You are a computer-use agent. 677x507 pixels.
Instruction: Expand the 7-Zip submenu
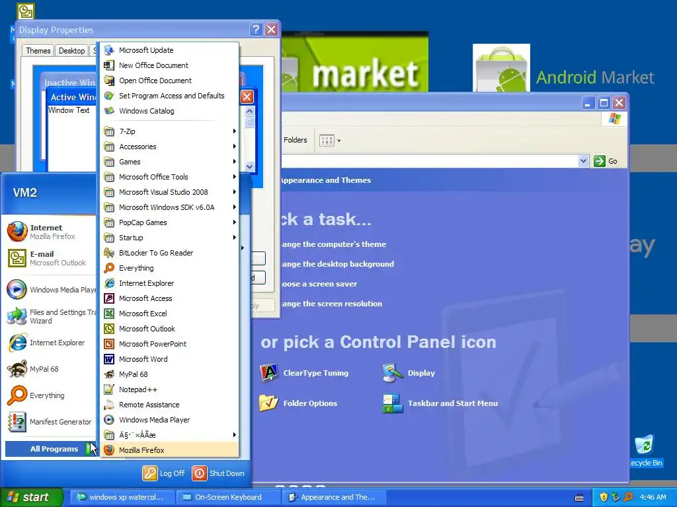(x=170, y=131)
